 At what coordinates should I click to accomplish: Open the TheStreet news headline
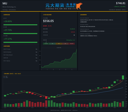tap(88, 27)
